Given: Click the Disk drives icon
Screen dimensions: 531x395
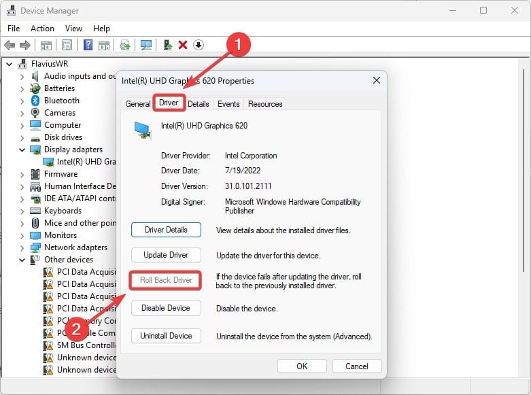Looking at the screenshot, I should (x=35, y=138).
